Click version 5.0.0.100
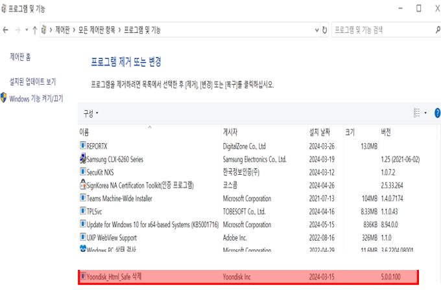Screen dimensions: 441x290 [x=390, y=277]
